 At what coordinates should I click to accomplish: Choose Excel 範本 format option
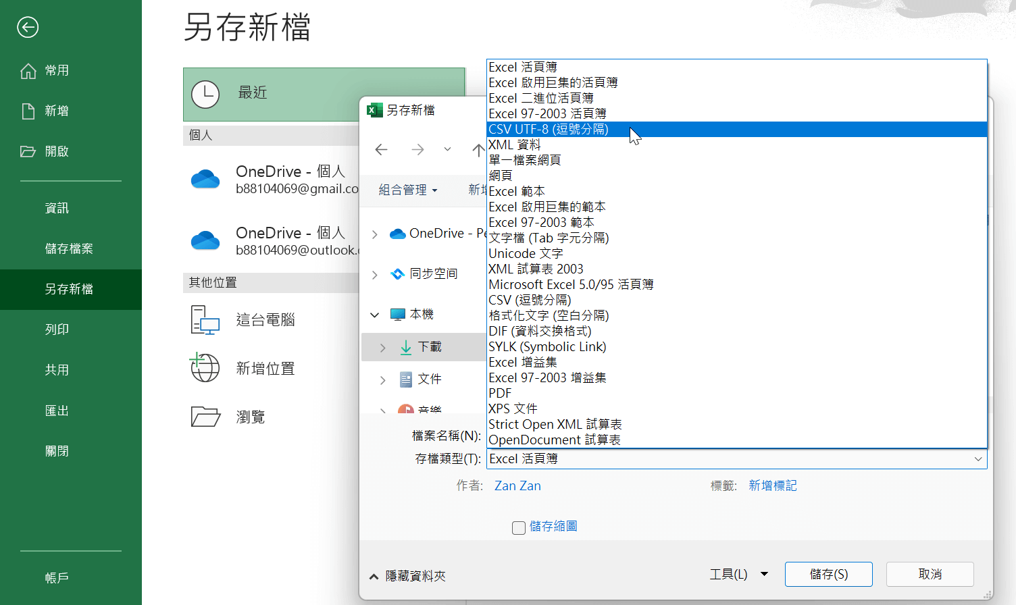(737, 191)
